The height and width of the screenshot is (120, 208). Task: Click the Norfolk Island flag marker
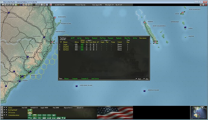144,91
